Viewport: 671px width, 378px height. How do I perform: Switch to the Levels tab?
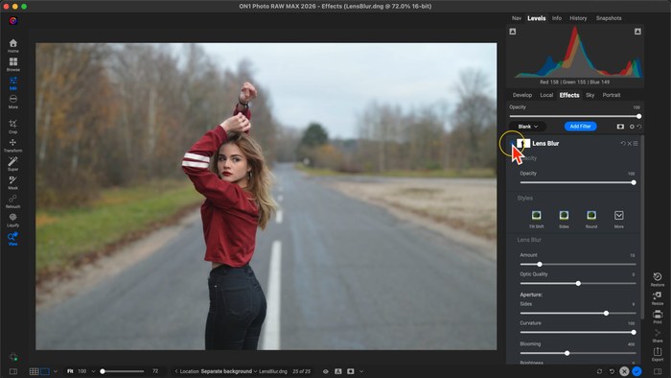coord(536,18)
